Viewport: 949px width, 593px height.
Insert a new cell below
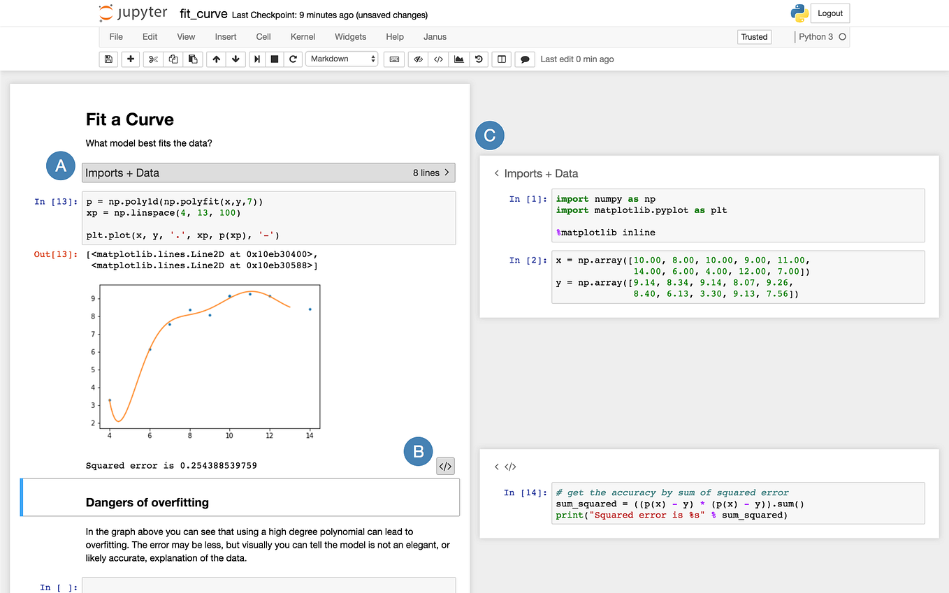130,59
